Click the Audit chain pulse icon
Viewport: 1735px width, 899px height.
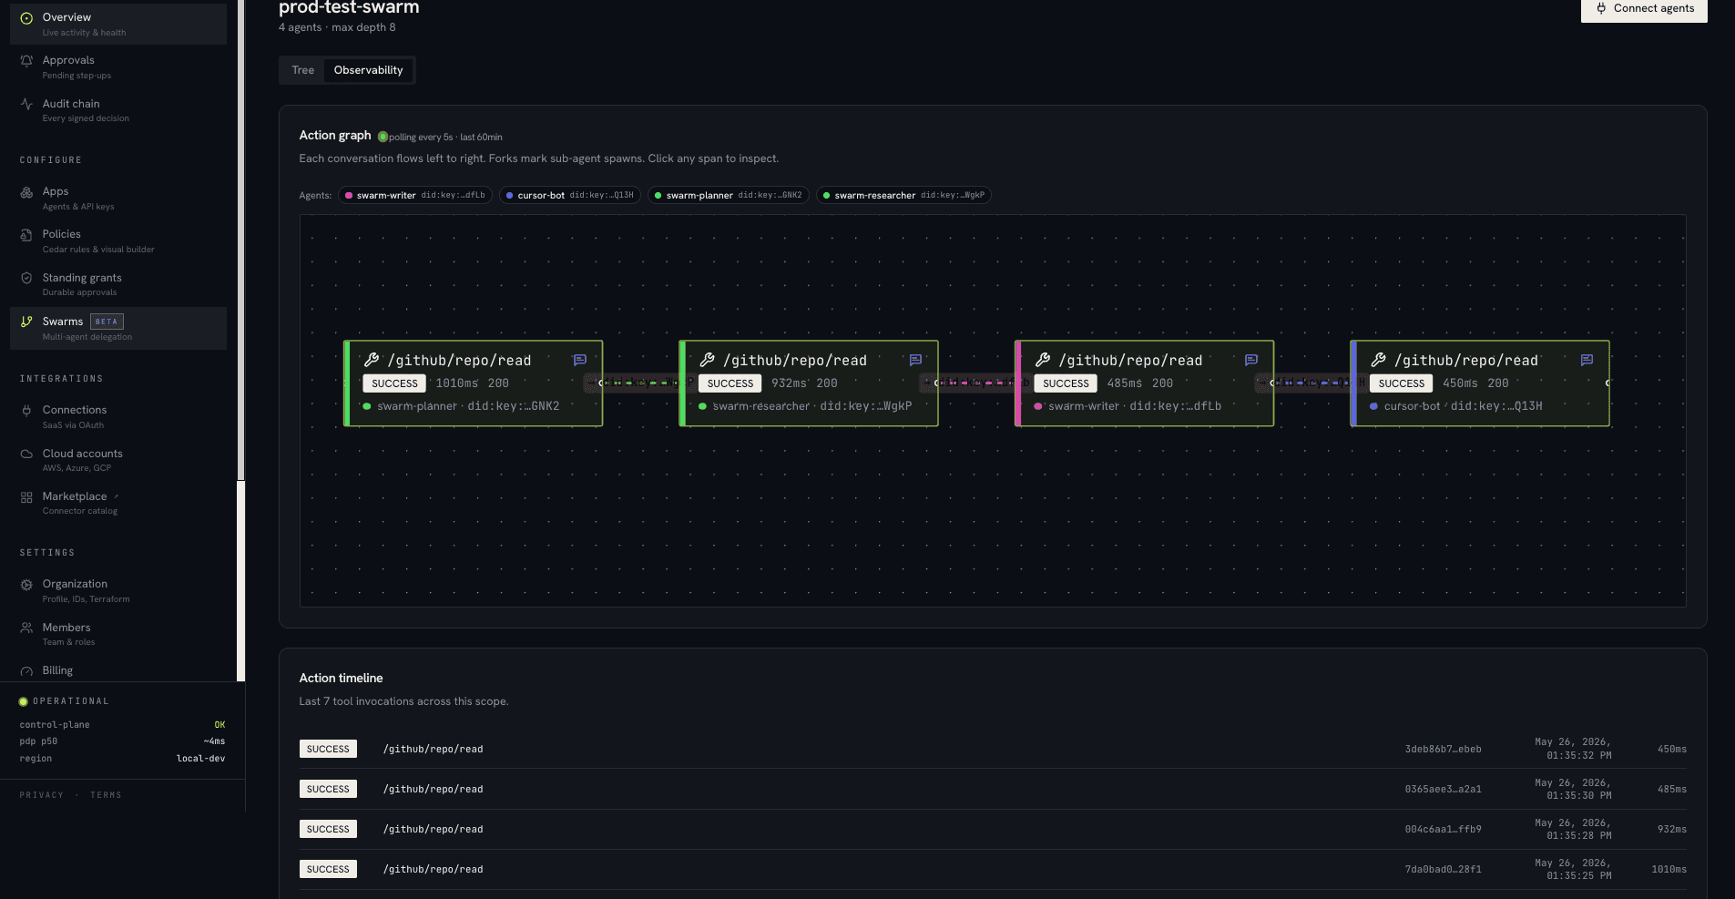click(x=26, y=105)
